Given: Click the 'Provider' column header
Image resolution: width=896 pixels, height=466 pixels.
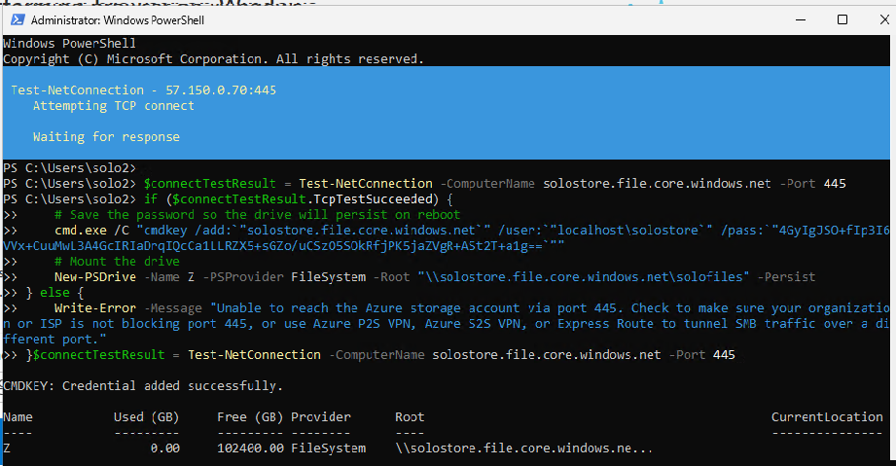Looking at the screenshot, I should 321,416.
